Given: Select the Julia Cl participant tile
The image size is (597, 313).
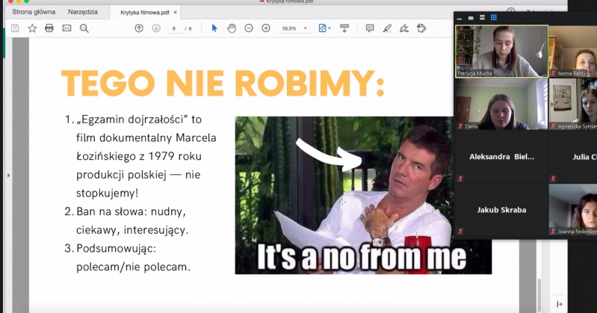Looking at the screenshot, I should click(573, 157).
